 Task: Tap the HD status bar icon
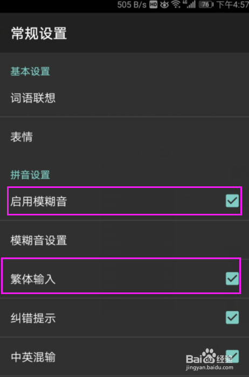pyautogui.click(x=153, y=4)
